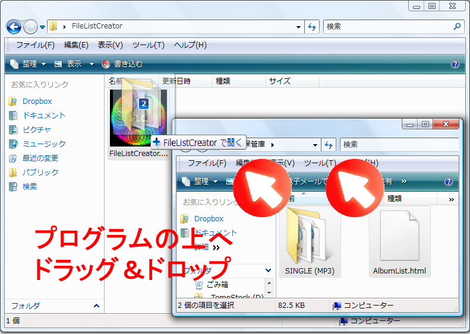
Task: Open address dropdown arrow in front window
Action: (315, 145)
